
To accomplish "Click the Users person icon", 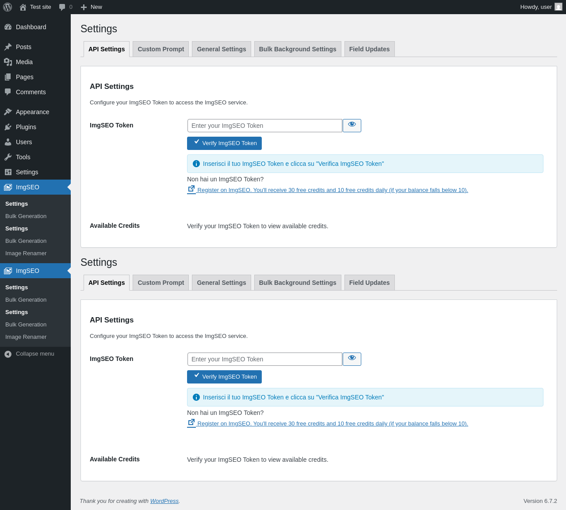I will [8, 142].
